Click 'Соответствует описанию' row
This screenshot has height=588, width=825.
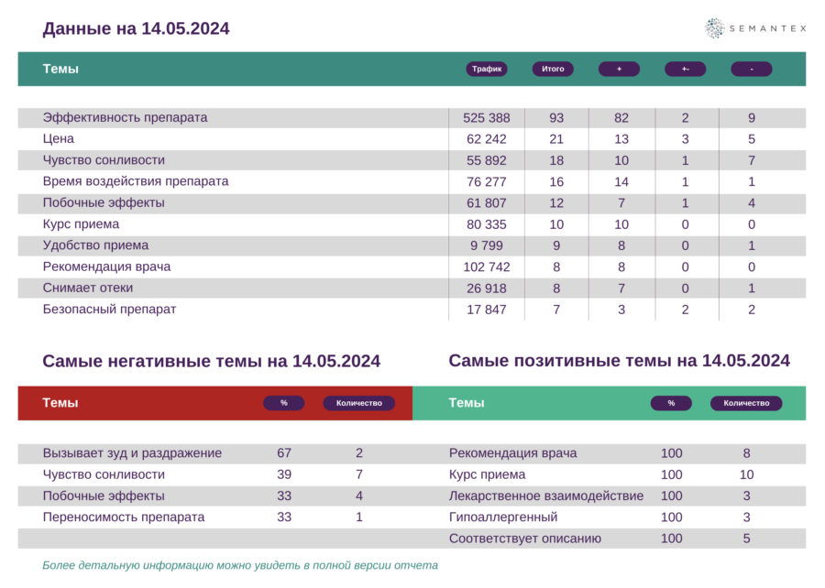tap(610, 539)
